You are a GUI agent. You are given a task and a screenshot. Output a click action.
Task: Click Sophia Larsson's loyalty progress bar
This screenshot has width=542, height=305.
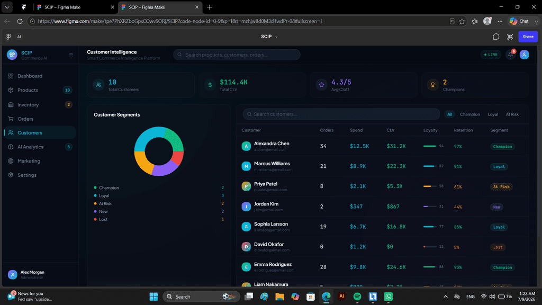pyautogui.click(x=430, y=227)
